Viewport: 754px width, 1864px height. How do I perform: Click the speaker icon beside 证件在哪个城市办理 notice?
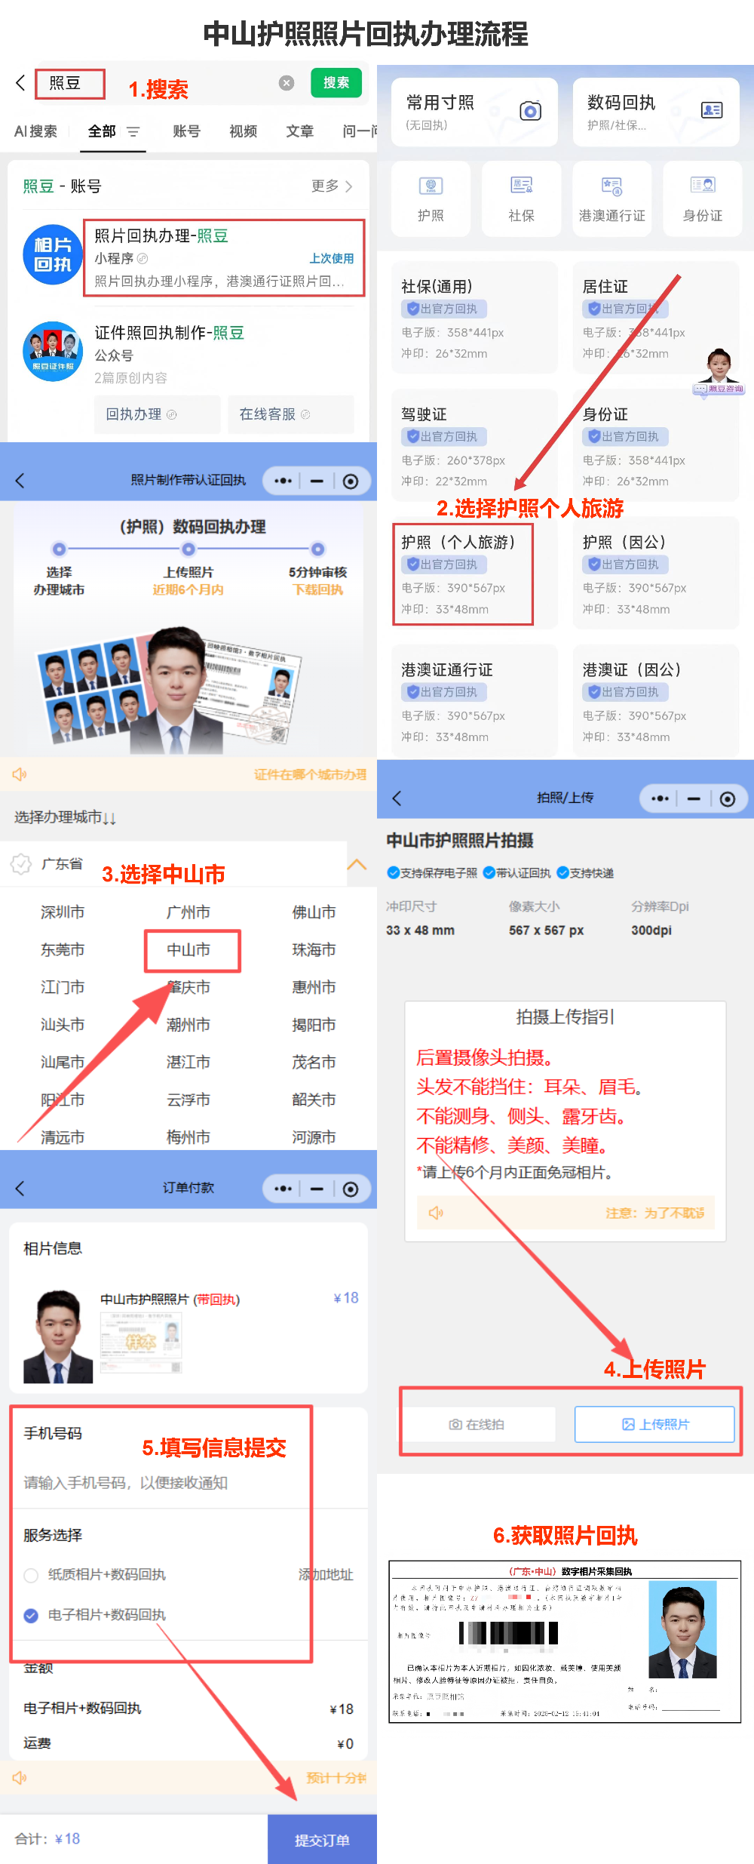pos(20,774)
